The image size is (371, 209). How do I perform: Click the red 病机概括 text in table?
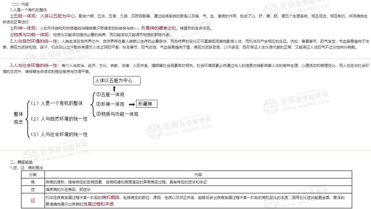tap(111, 197)
